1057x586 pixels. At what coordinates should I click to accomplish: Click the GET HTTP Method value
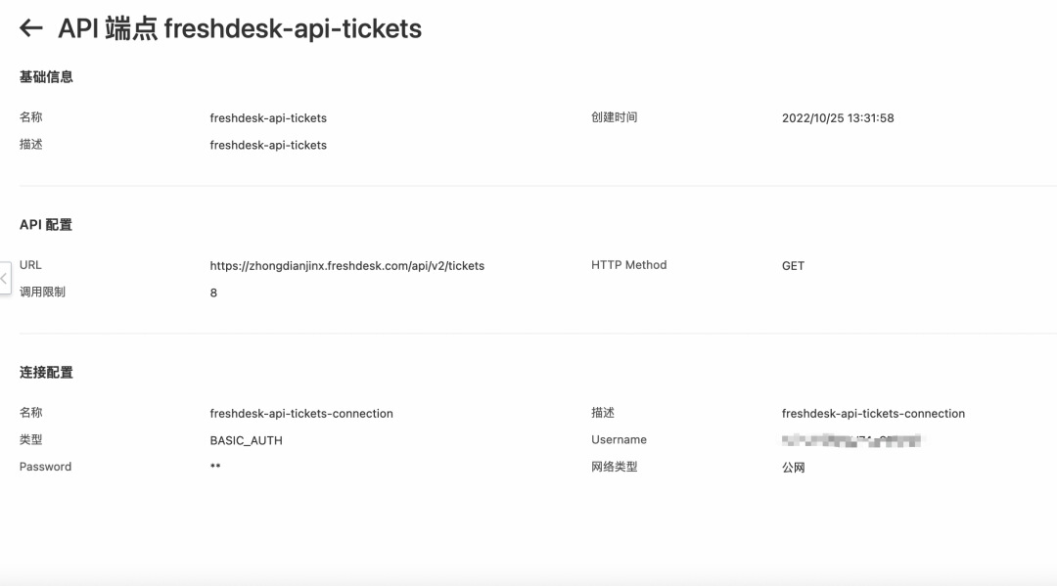click(x=793, y=265)
